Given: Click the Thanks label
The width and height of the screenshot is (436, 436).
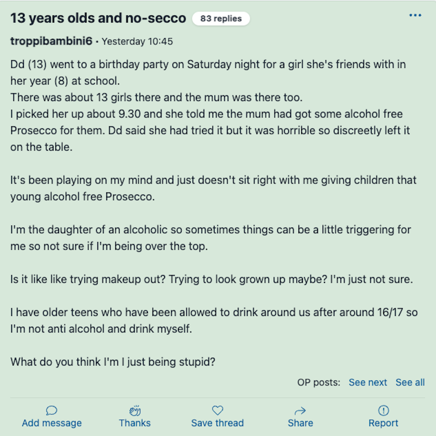Looking at the screenshot, I should point(135,423).
